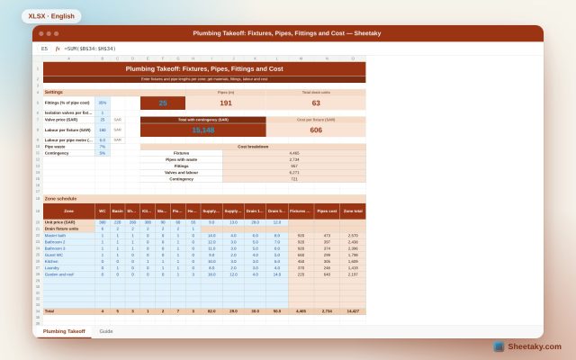Select the Master bath zone total 2,570

[x=353, y=236]
